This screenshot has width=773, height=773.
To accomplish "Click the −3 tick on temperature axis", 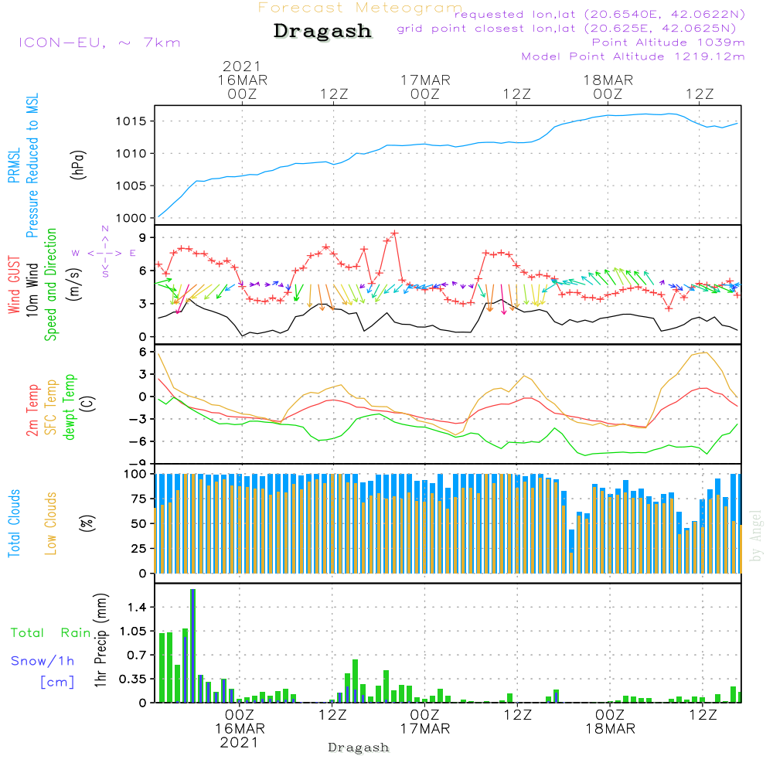I will tap(138, 419).
